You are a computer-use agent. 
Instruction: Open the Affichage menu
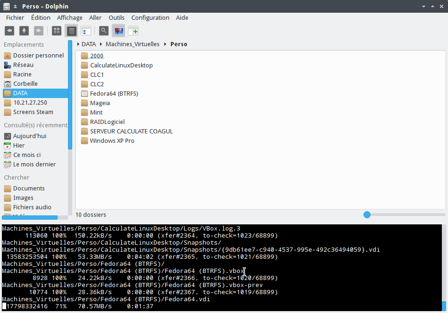pos(70,18)
